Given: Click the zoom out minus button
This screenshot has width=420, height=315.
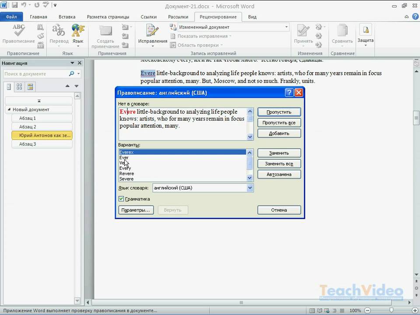Looking at the screenshot, I should 368,311.
